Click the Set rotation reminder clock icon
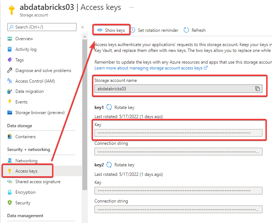 click(x=133, y=30)
